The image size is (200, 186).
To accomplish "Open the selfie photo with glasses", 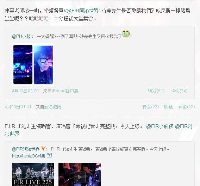I will point(43,64).
